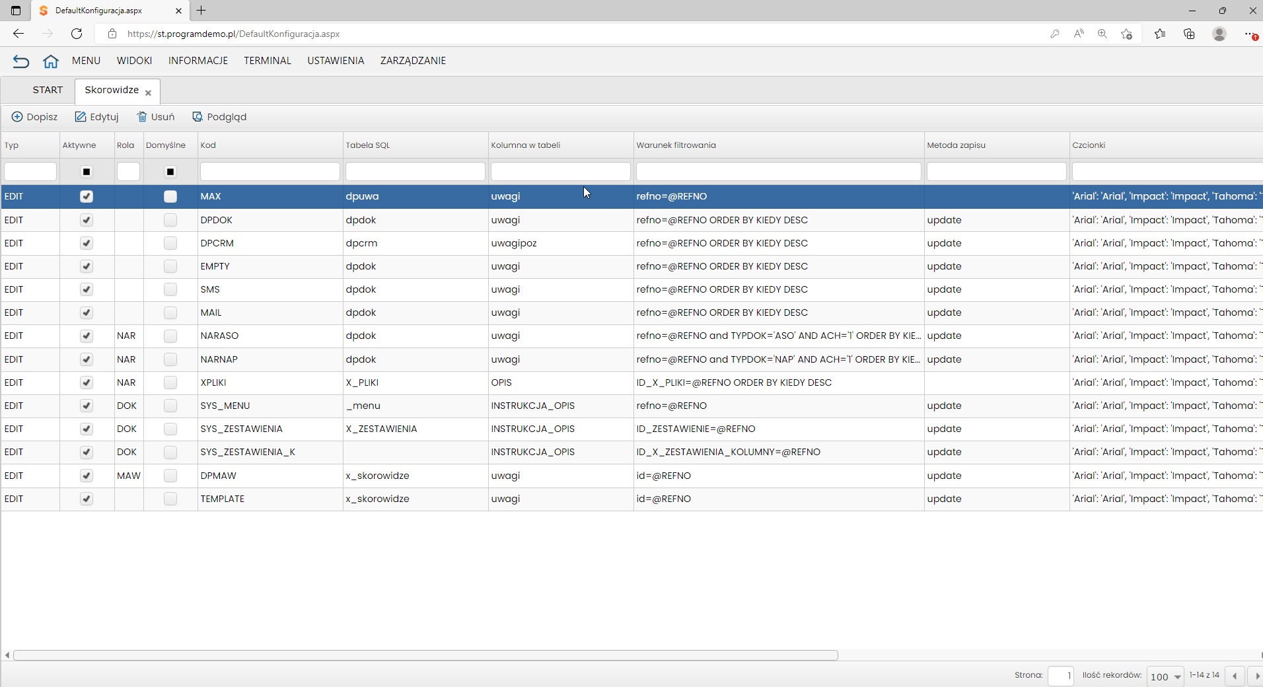Select the NARASO row code
Image resolution: width=1263 pixels, height=687 pixels.
[x=220, y=336]
